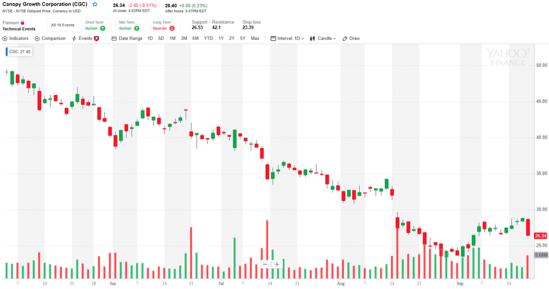Select the 1D date range
Image resolution: width=549 pixels, height=289 pixels.
coord(150,38)
